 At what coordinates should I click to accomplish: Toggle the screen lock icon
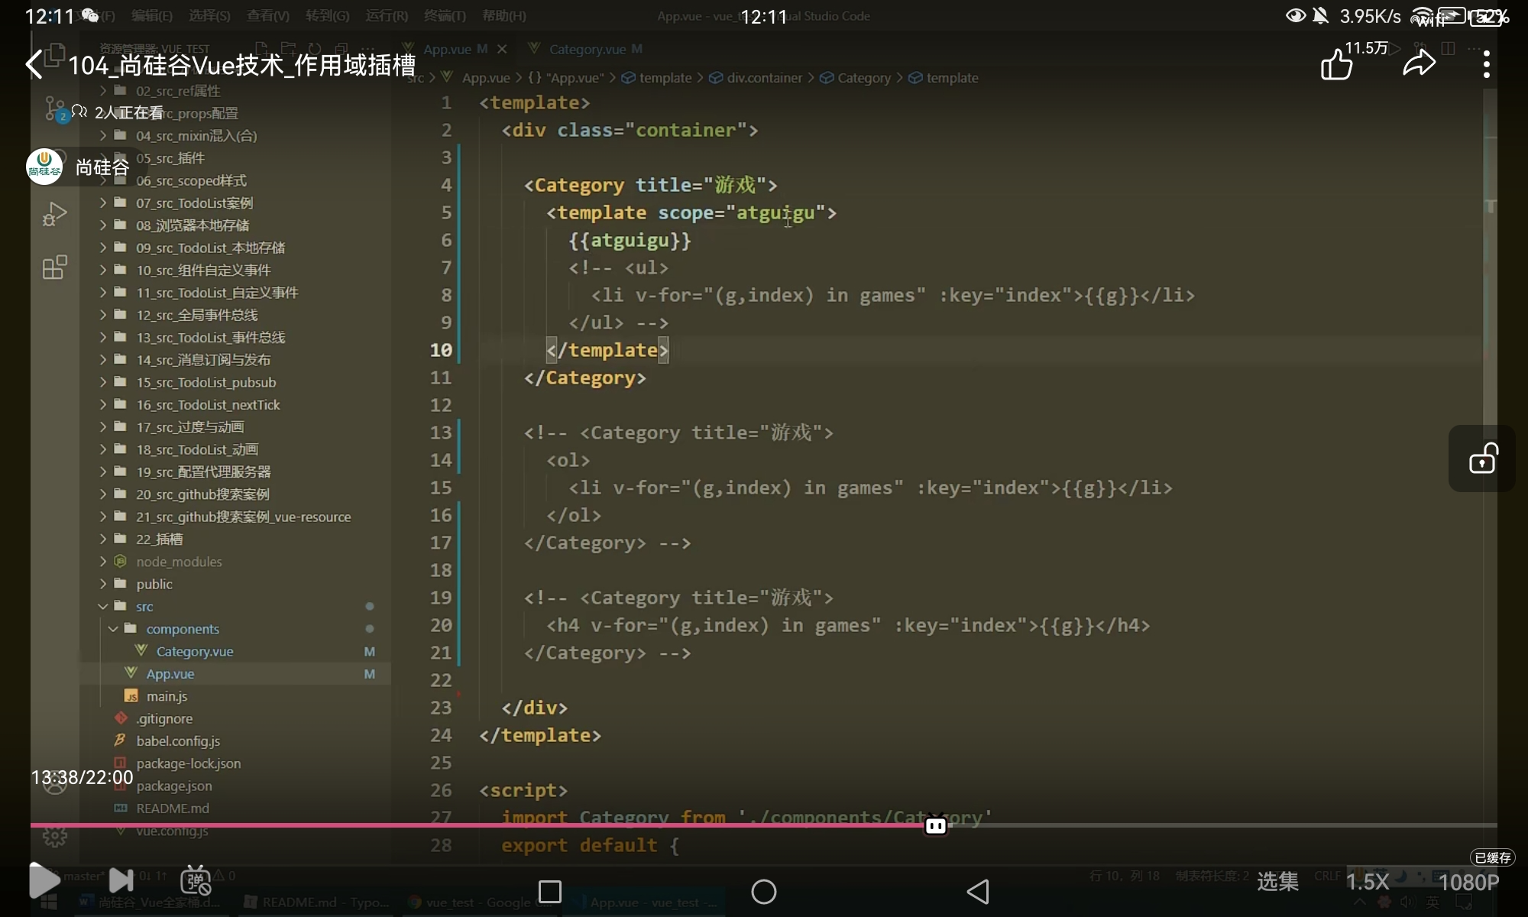point(1482,458)
